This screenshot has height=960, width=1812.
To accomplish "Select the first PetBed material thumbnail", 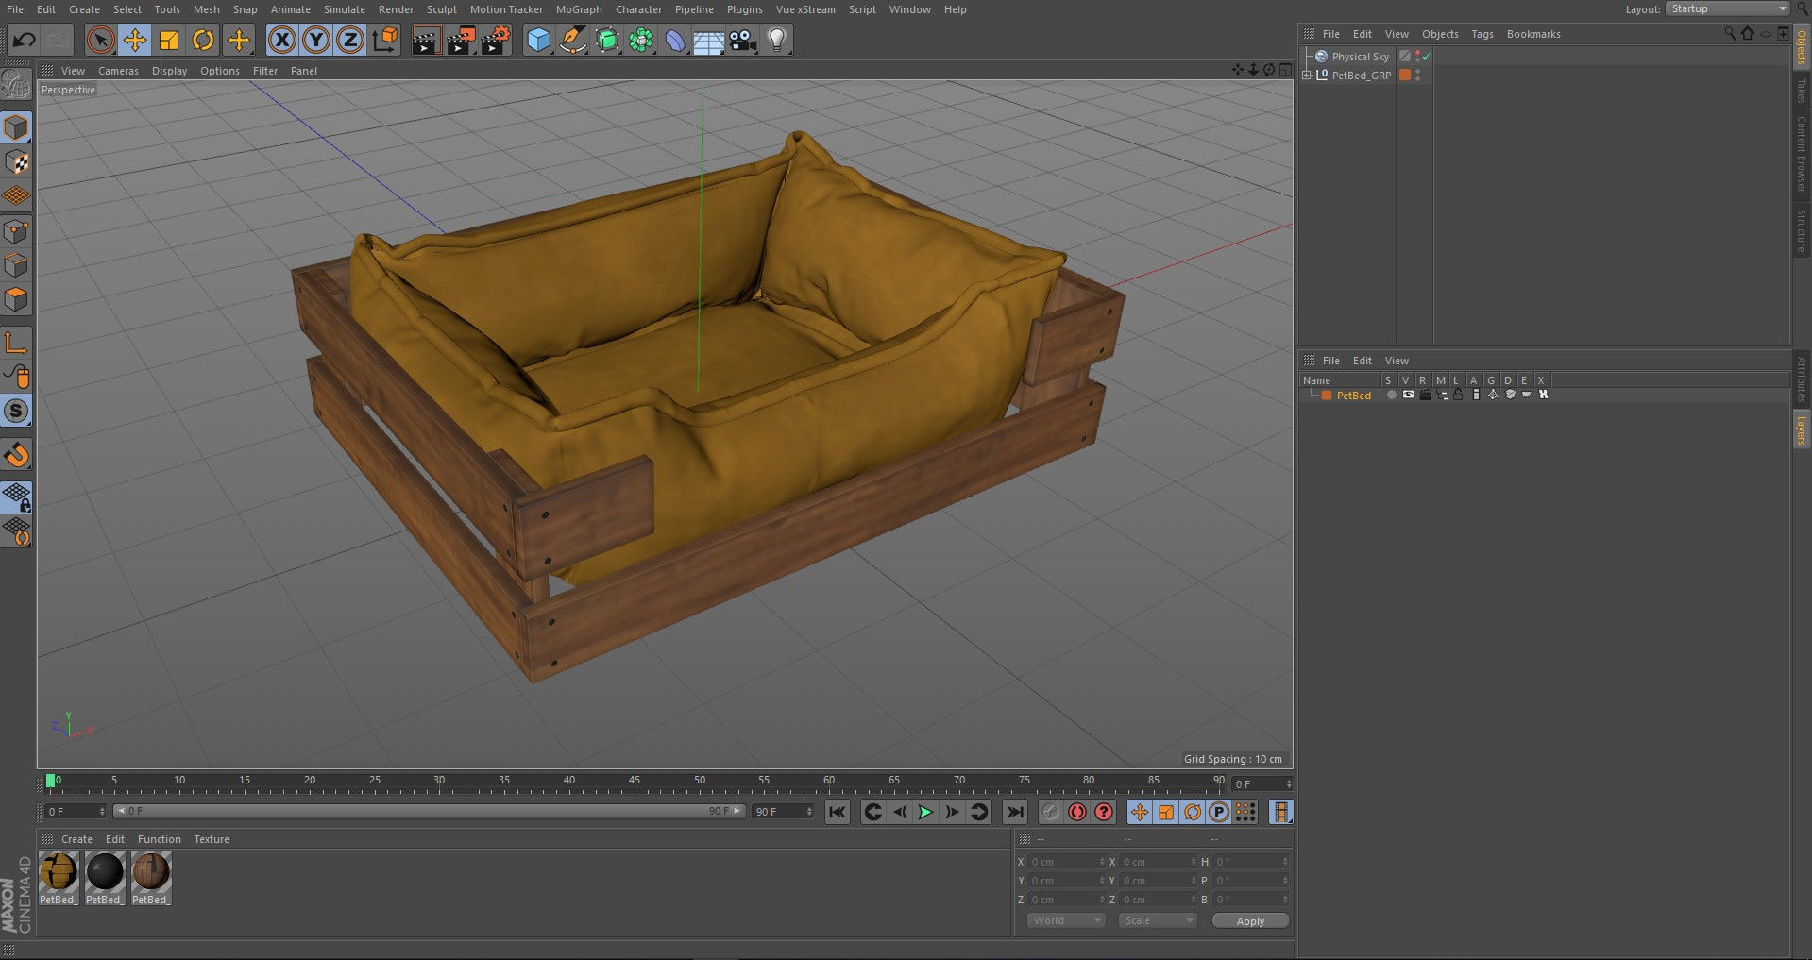I will coord(59,872).
